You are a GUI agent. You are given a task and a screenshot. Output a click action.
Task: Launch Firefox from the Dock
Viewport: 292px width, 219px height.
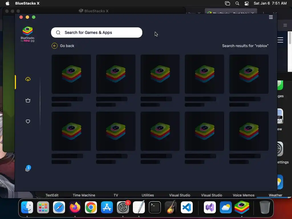click(x=75, y=207)
